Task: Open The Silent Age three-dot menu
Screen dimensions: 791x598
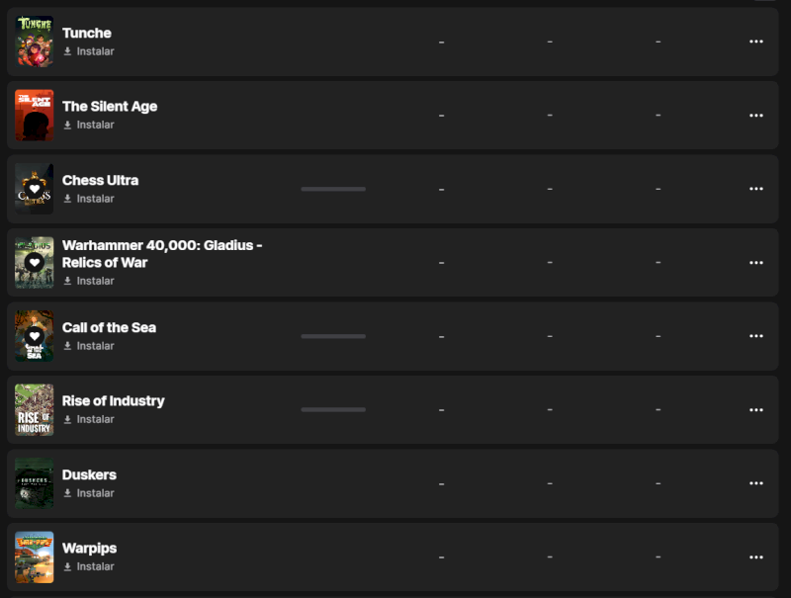Action: [x=756, y=116]
